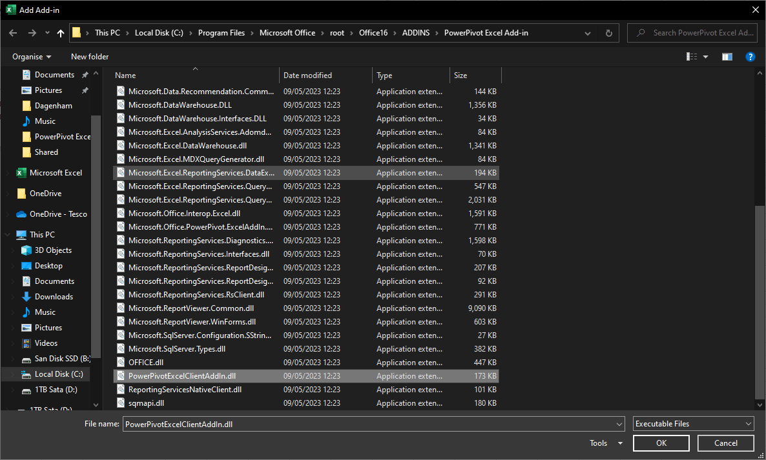Viewport: 766px width, 460px height.
Task: Confirm selection with the OK button
Action: pos(661,443)
